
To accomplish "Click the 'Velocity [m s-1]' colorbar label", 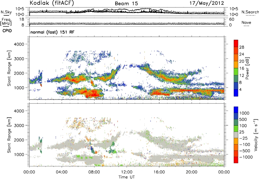I will click(256, 135).
